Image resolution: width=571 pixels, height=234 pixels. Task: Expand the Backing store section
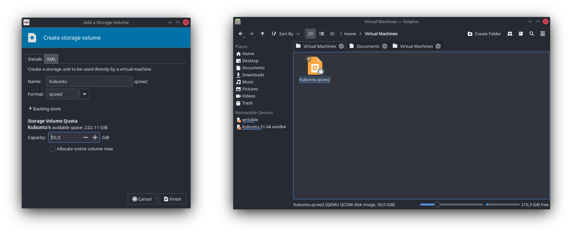[x=45, y=109]
